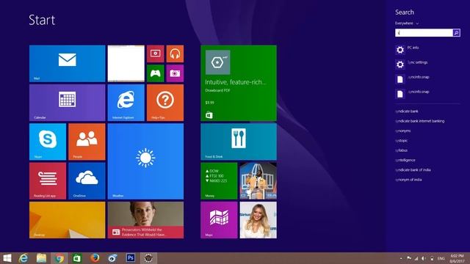This screenshot has width=470, height=264.
Task: Open the Sync settings search result
Action: click(x=427, y=64)
